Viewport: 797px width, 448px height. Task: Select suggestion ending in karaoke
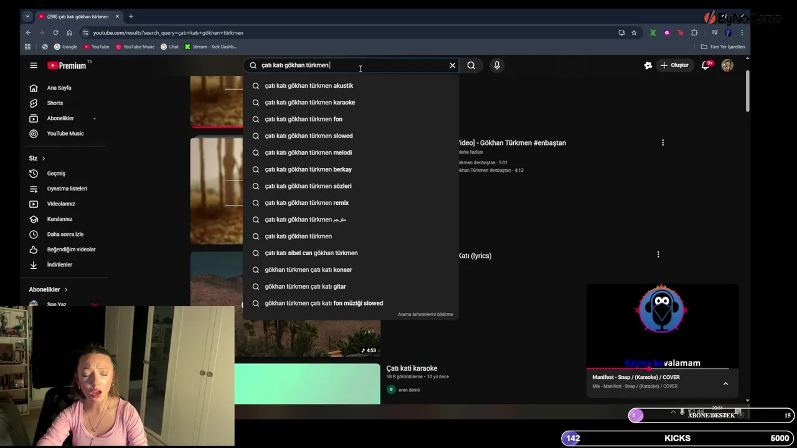tap(351, 103)
